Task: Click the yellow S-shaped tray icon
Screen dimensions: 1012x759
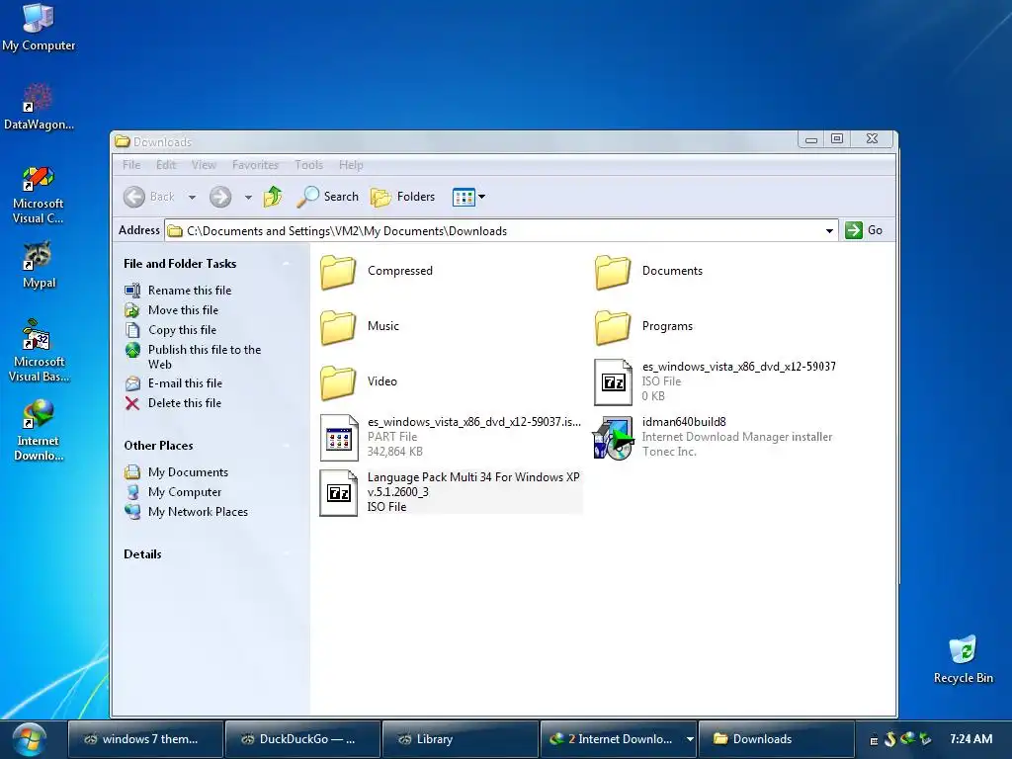Action: click(x=890, y=738)
